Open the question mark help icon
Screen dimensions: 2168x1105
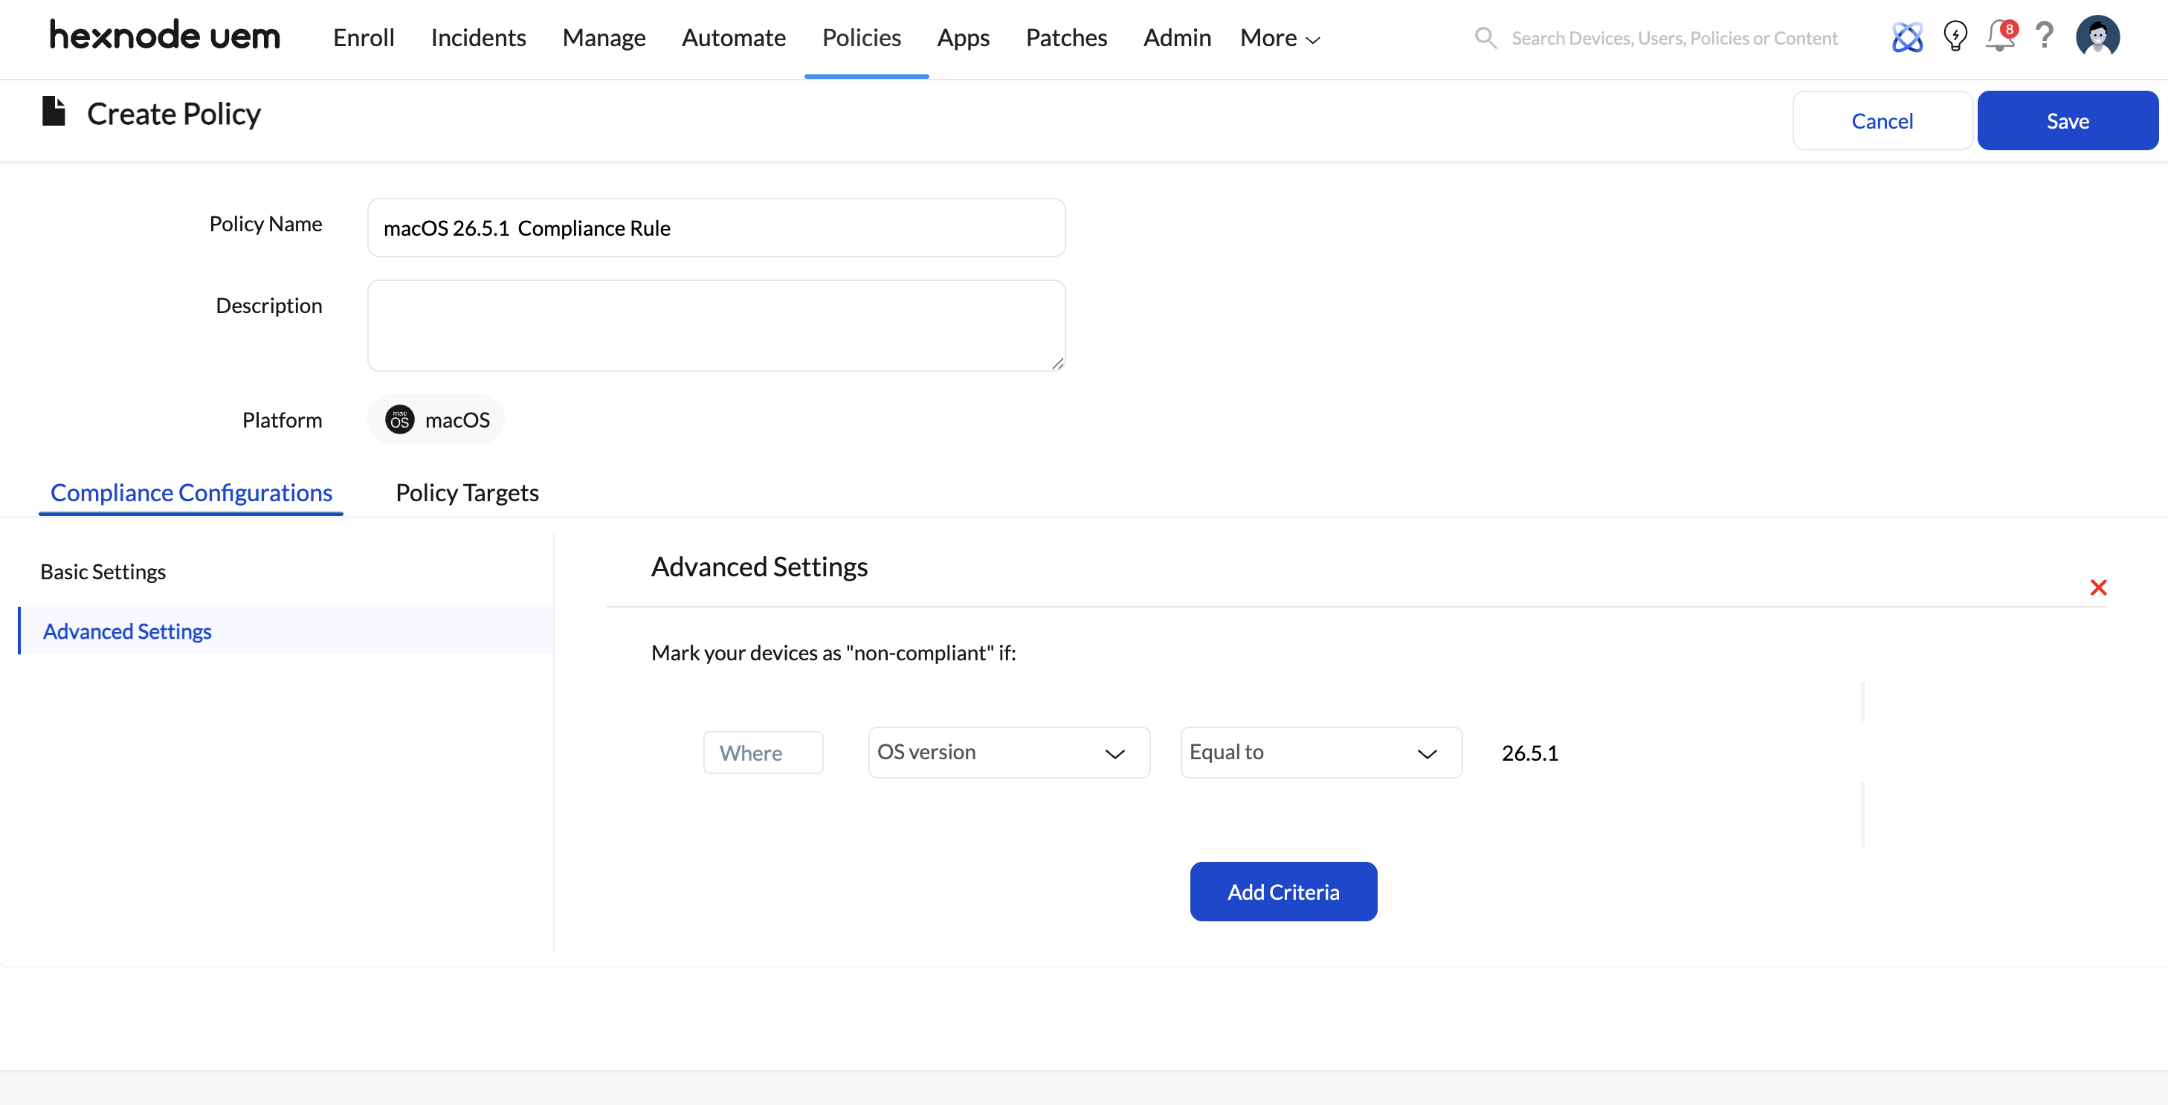(x=2045, y=37)
